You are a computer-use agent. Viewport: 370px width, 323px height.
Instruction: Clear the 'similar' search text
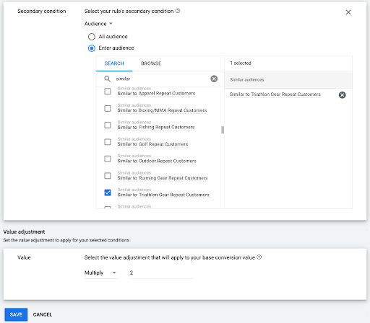[x=214, y=79]
